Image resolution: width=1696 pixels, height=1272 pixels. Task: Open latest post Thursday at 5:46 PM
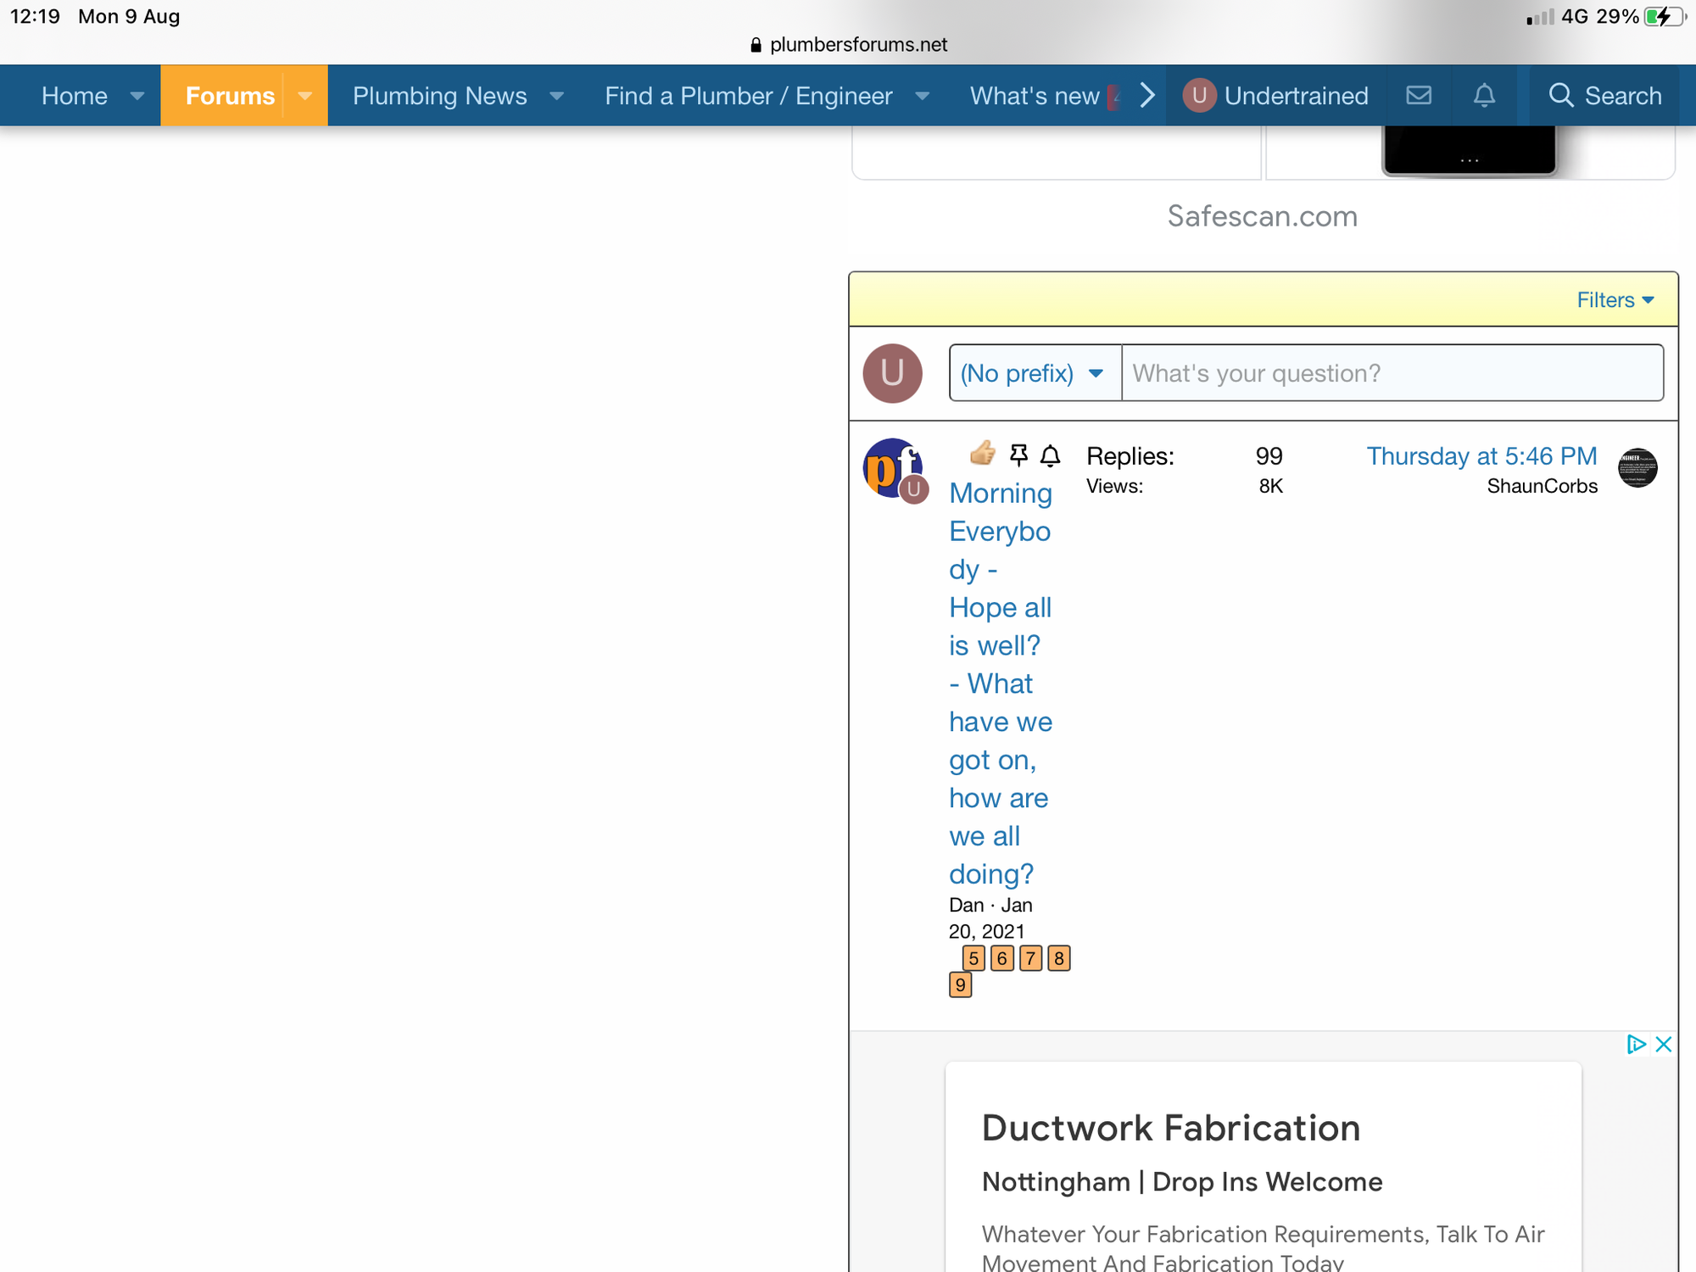(1481, 456)
